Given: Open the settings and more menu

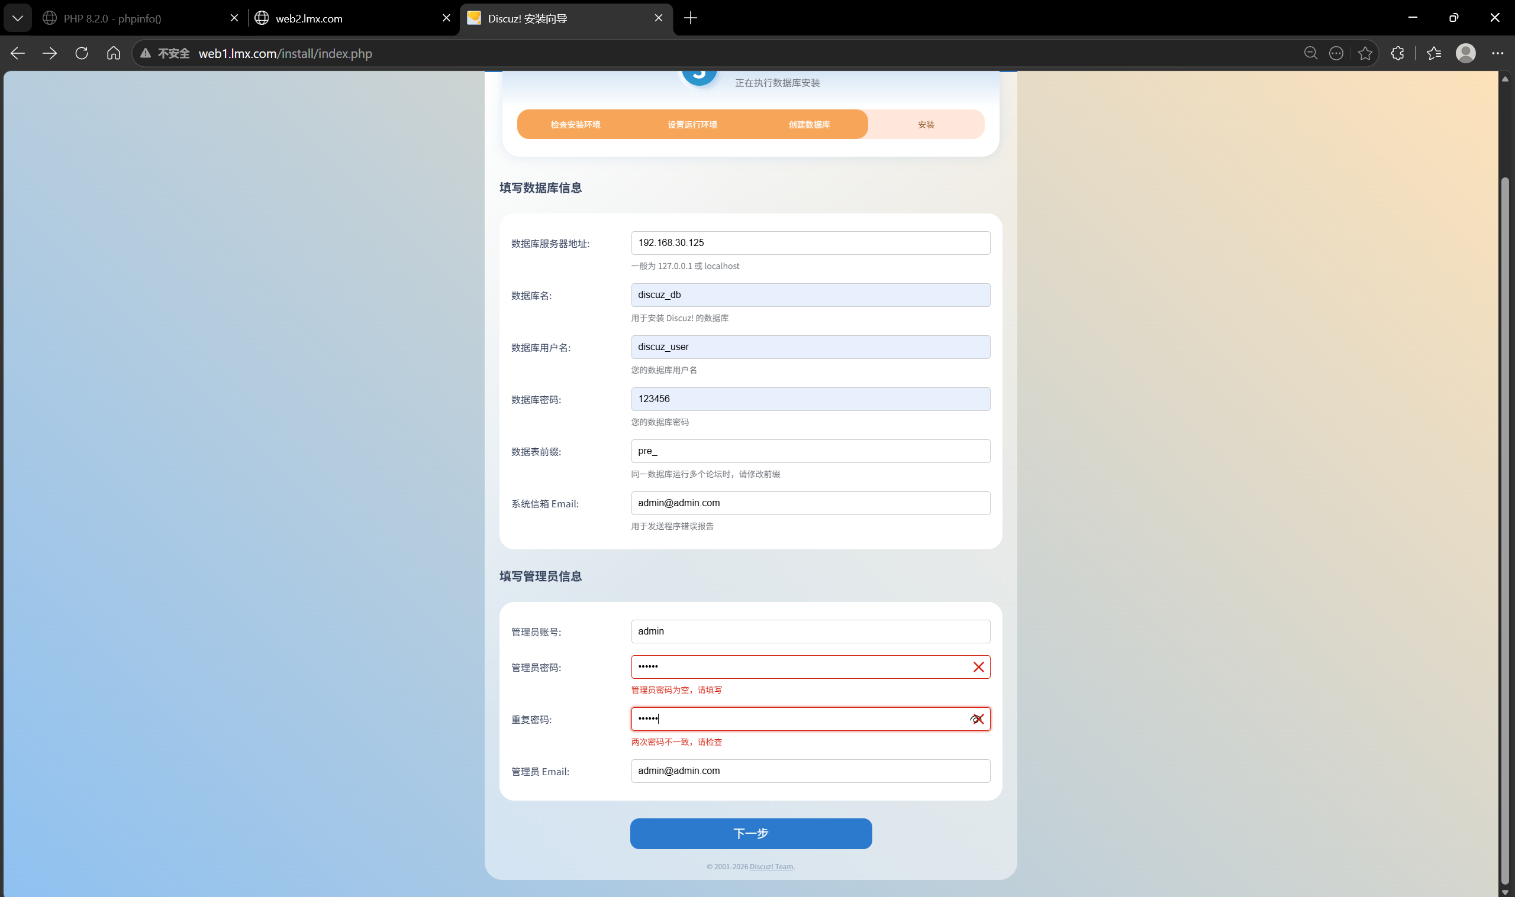Looking at the screenshot, I should pyautogui.click(x=1497, y=53).
